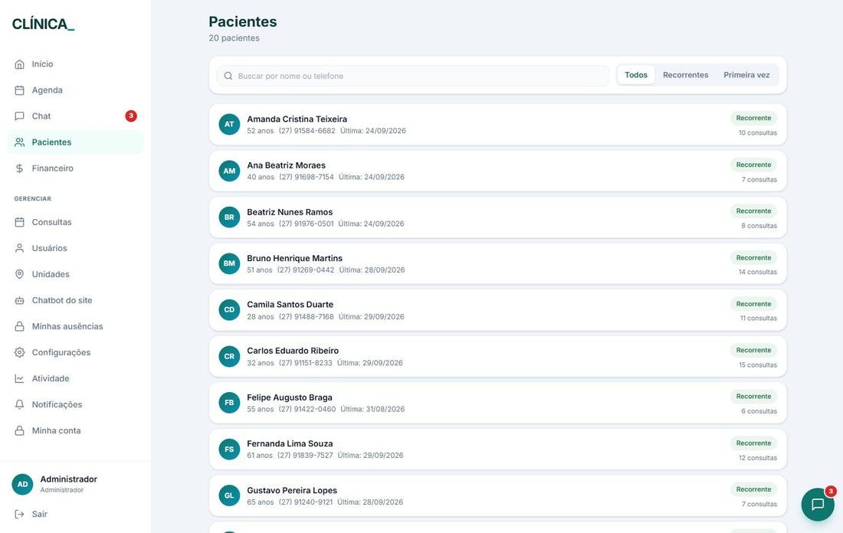843x533 pixels.
Task: Select the Todos filter tab
Action: 636,75
